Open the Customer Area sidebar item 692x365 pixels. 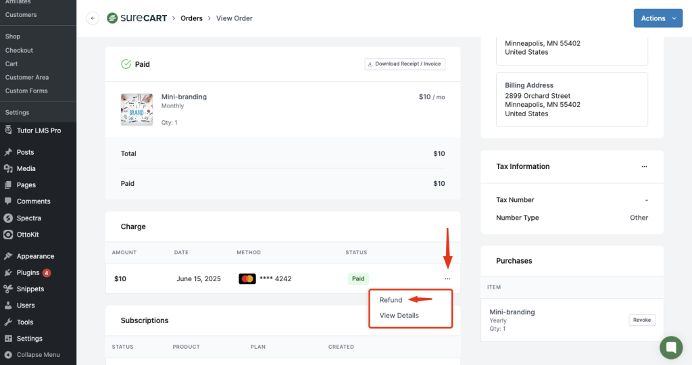pyautogui.click(x=27, y=77)
